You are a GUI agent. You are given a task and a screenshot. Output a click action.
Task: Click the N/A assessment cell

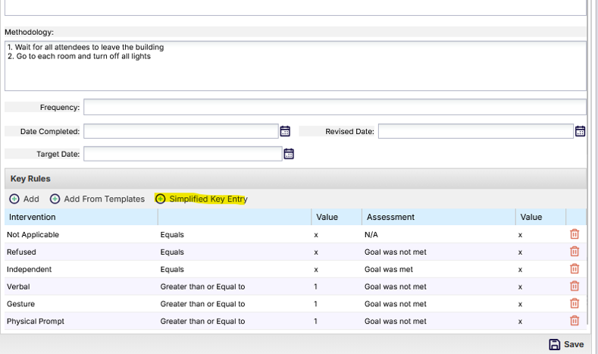(371, 234)
